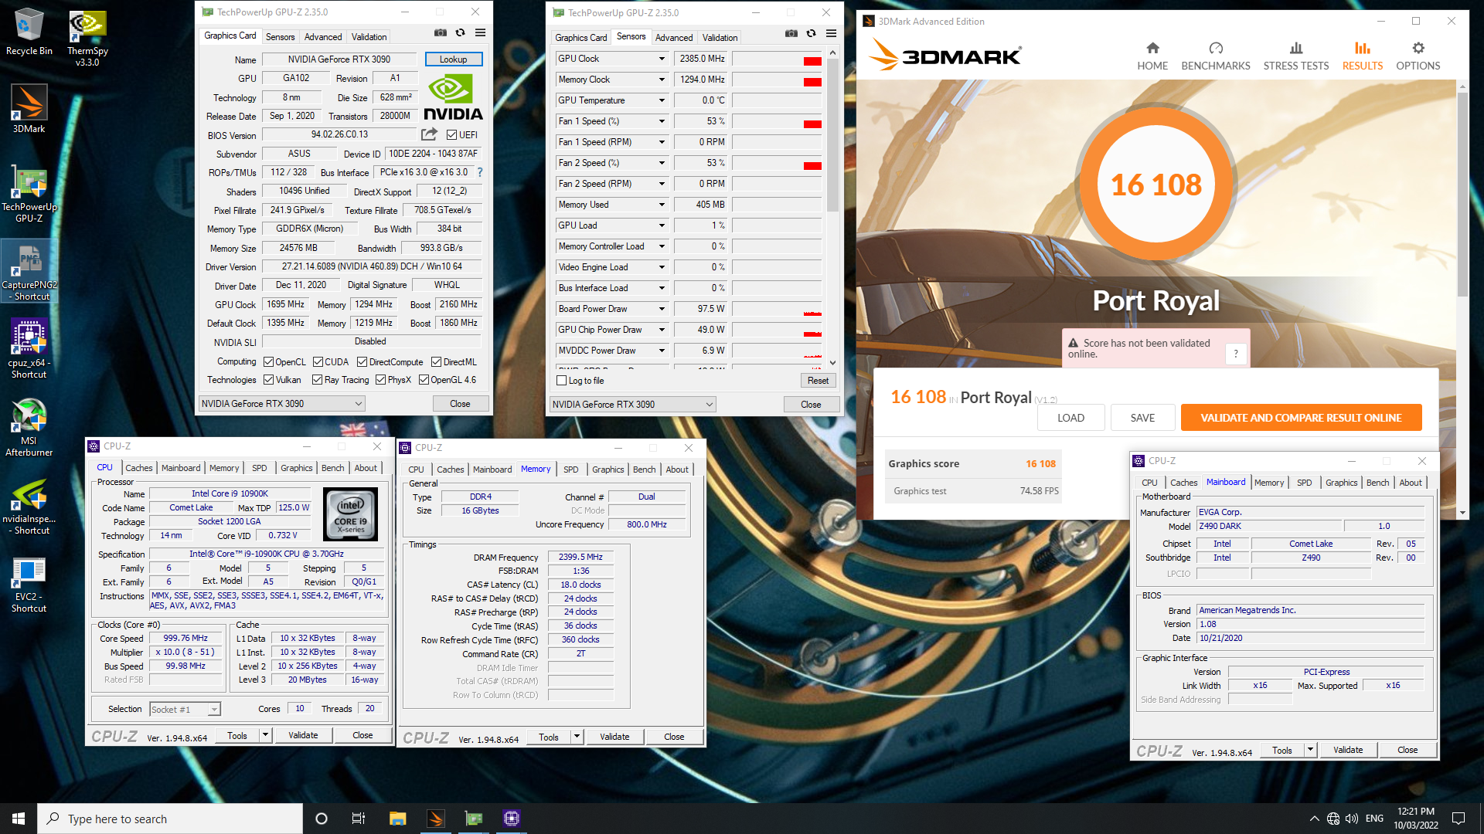
Task: Open MSI Afterburner desktop icon
Action: 29,428
